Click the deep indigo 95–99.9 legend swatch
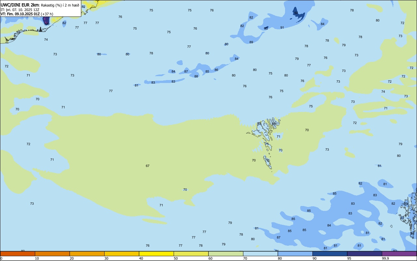Image resolution: width=417 pixels, height=261 pixels. 365,254
